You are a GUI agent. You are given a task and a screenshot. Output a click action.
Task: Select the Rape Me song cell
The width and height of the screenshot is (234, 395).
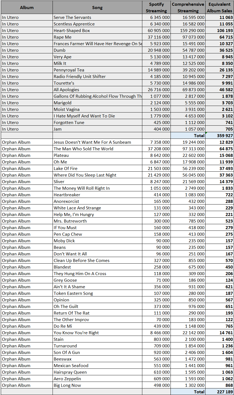(97, 37)
